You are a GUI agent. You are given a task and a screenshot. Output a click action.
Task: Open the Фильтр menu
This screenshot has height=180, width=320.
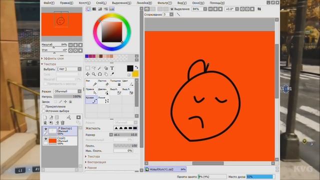pos(164,3)
